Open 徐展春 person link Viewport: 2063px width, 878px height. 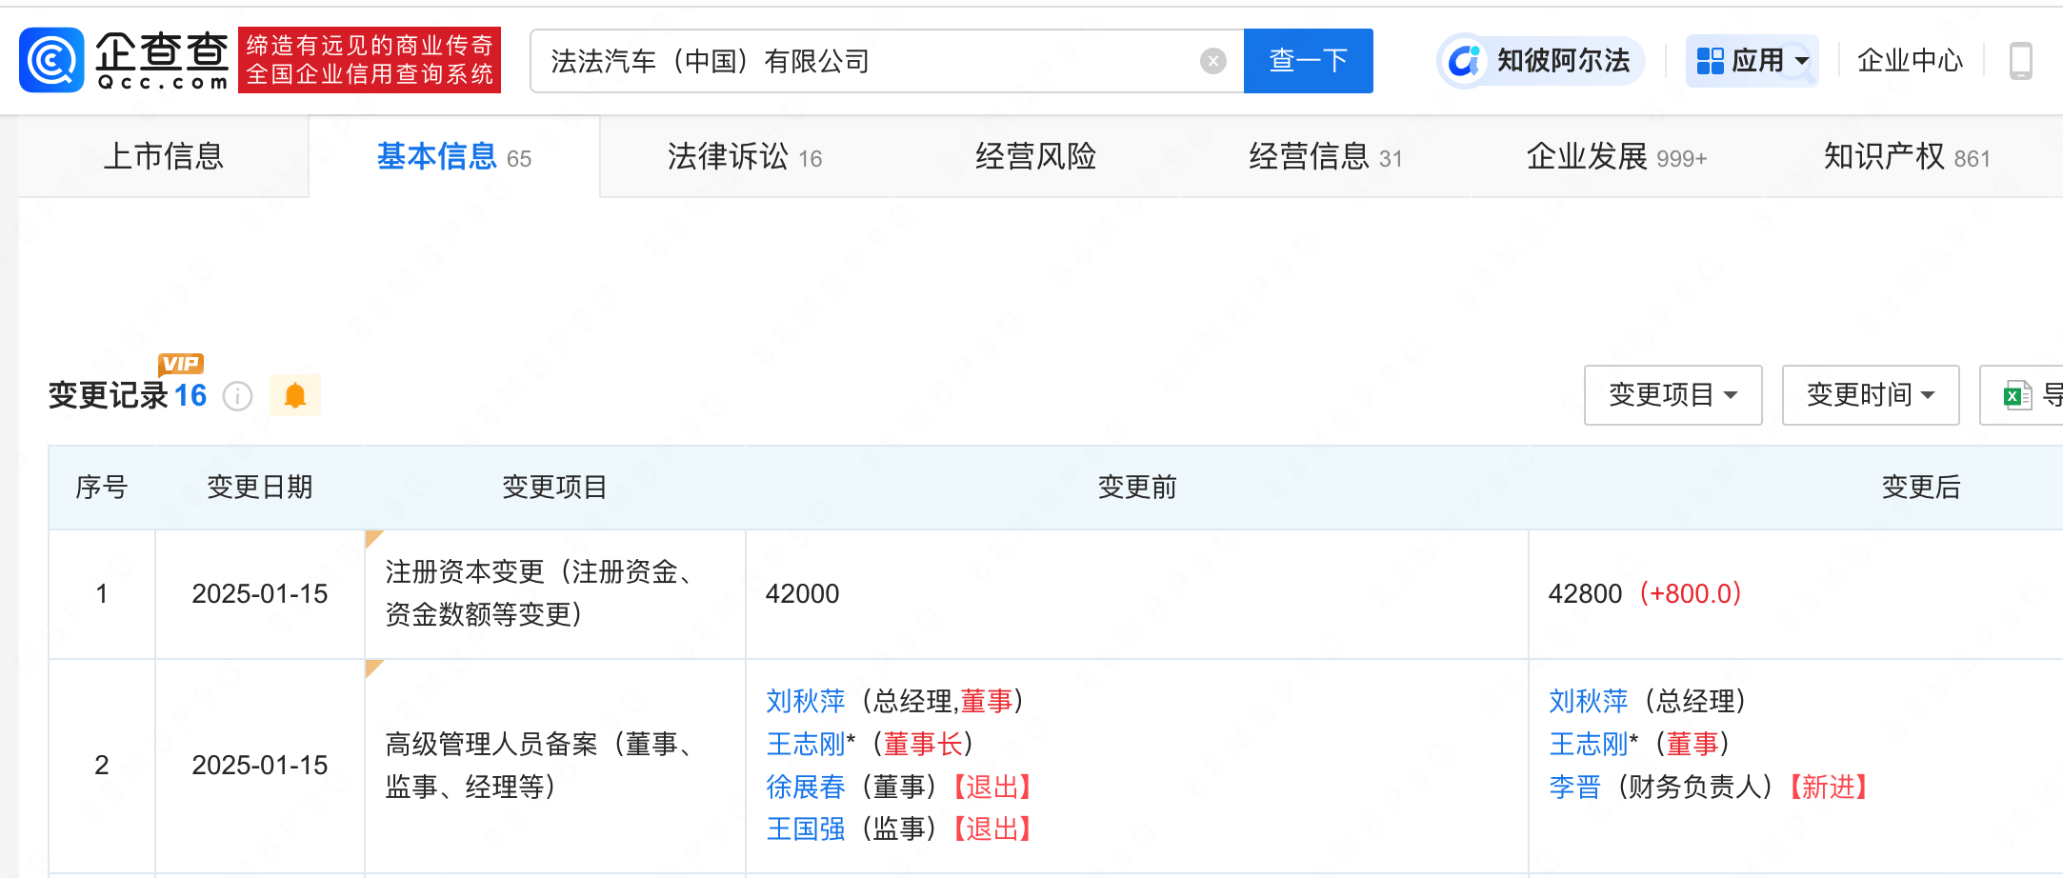[806, 787]
